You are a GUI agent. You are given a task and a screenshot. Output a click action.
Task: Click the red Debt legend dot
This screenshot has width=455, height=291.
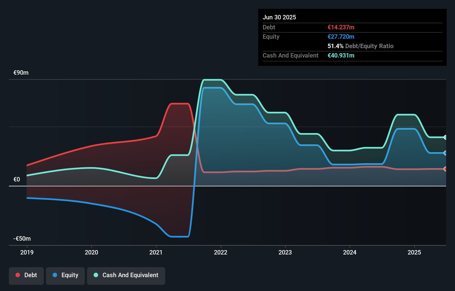[18, 275]
